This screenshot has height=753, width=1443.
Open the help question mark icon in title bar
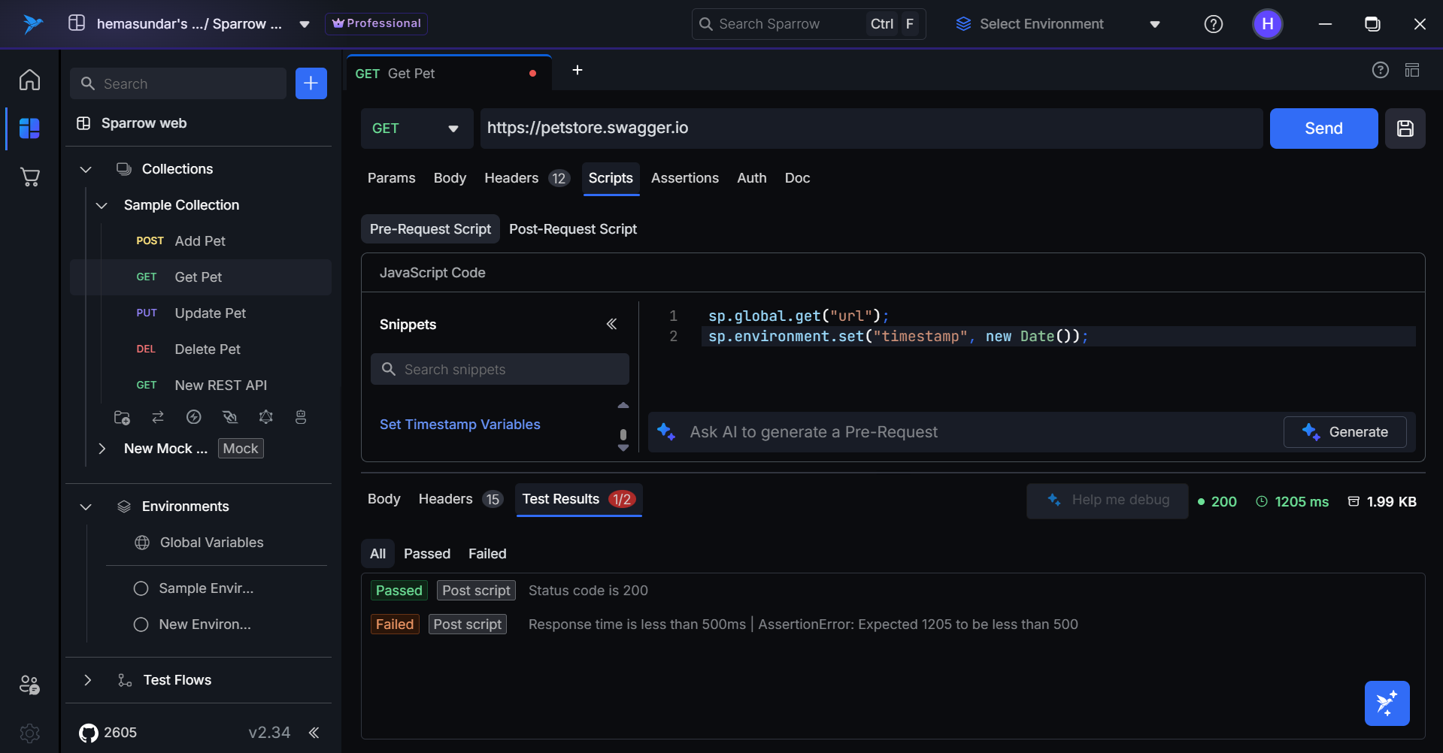(1213, 24)
